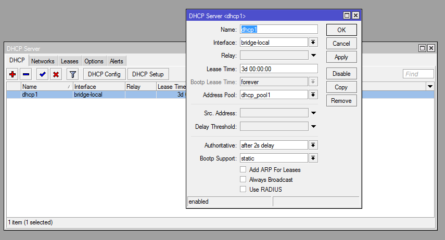Open the Bootp Lease Time dropdown

[x=313, y=82]
